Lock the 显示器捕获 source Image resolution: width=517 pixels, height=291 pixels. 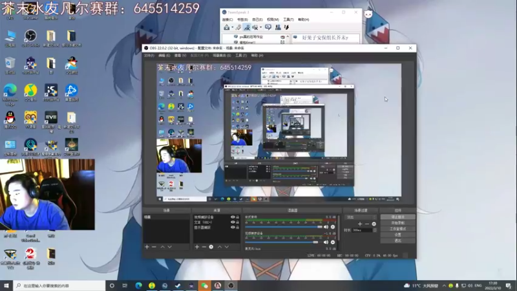pyautogui.click(x=237, y=228)
